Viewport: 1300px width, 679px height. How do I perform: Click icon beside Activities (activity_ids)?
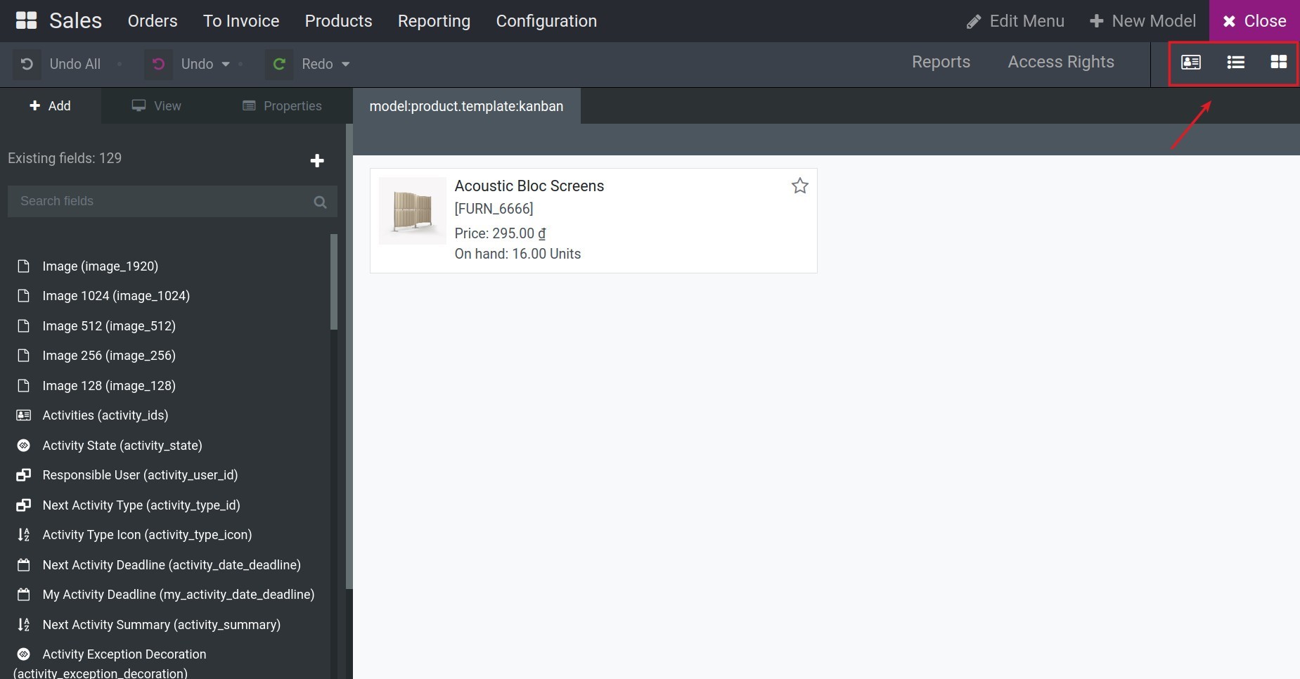click(23, 415)
